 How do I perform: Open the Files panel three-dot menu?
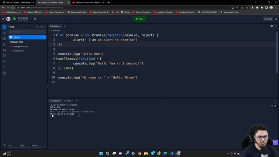tap(44, 27)
